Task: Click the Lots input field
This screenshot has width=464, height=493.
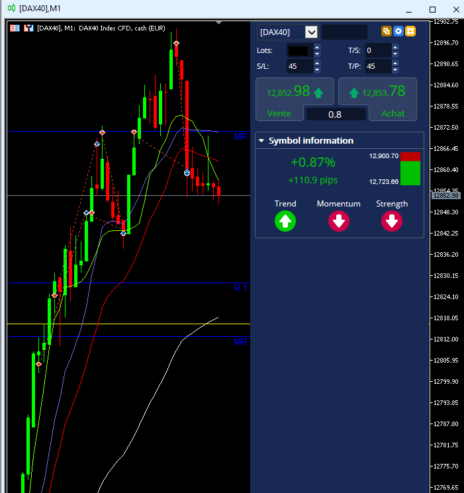Action: 300,50
